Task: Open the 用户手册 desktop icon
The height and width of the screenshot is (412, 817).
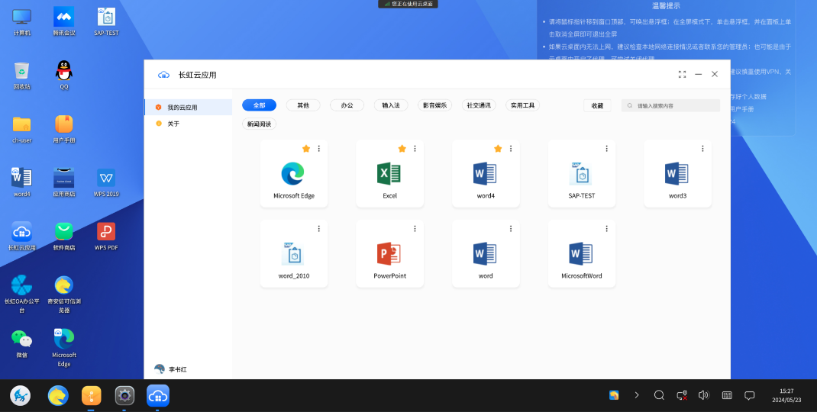Action: (x=64, y=129)
